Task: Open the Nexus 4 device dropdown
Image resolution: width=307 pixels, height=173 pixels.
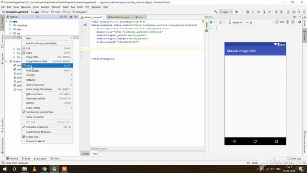Action: click(236, 23)
